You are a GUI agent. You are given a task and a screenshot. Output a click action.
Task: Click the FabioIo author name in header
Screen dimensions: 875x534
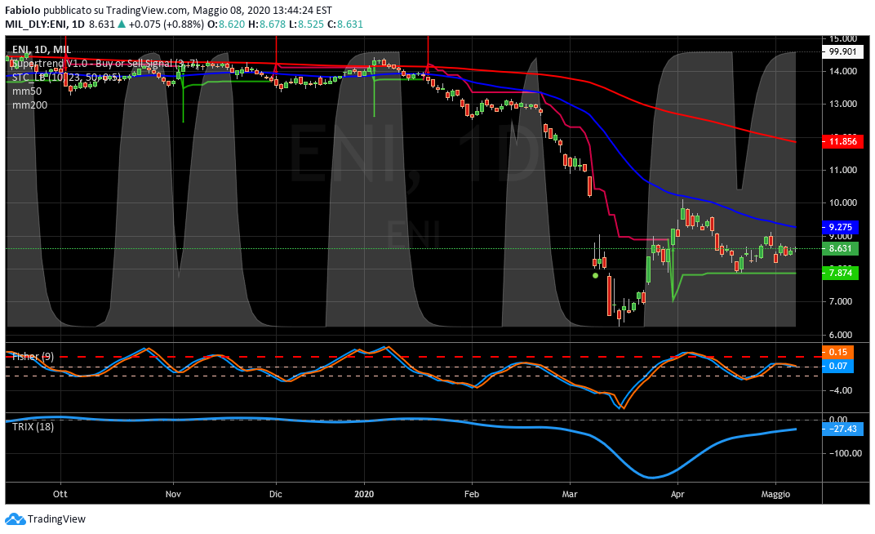coord(23,10)
